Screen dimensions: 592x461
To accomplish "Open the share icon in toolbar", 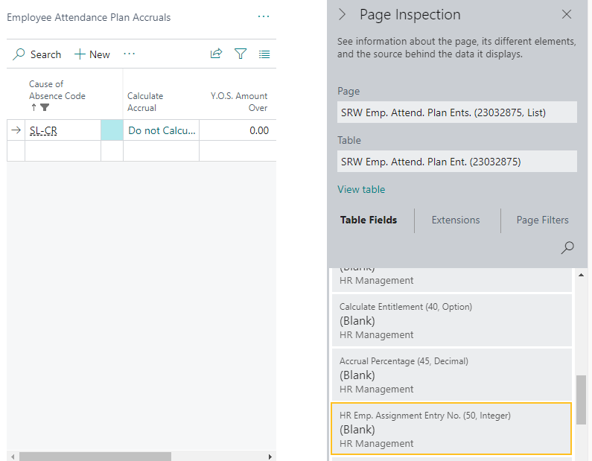I will 216,54.
